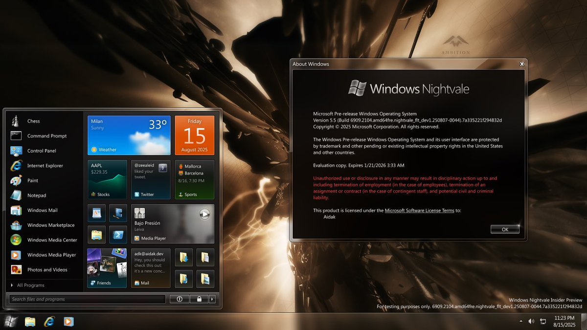The width and height of the screenshot is (587, 330).
Task: Open the Documents folder tile
Action: (205, 257)
